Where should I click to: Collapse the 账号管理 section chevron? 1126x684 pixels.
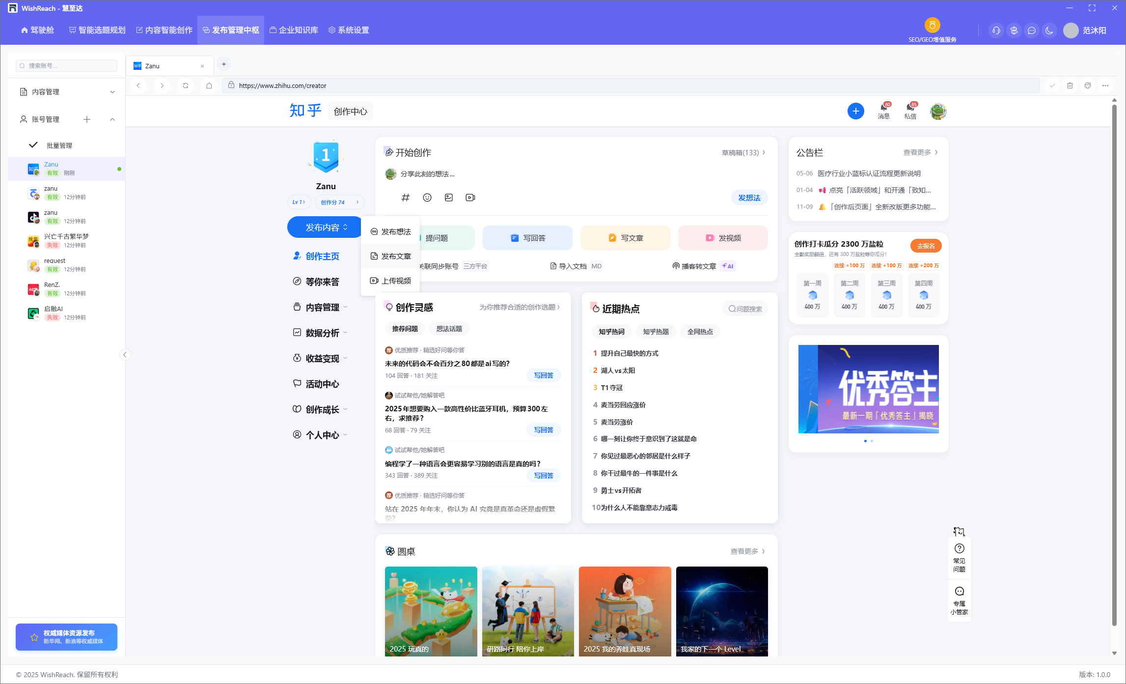[112, 119]
